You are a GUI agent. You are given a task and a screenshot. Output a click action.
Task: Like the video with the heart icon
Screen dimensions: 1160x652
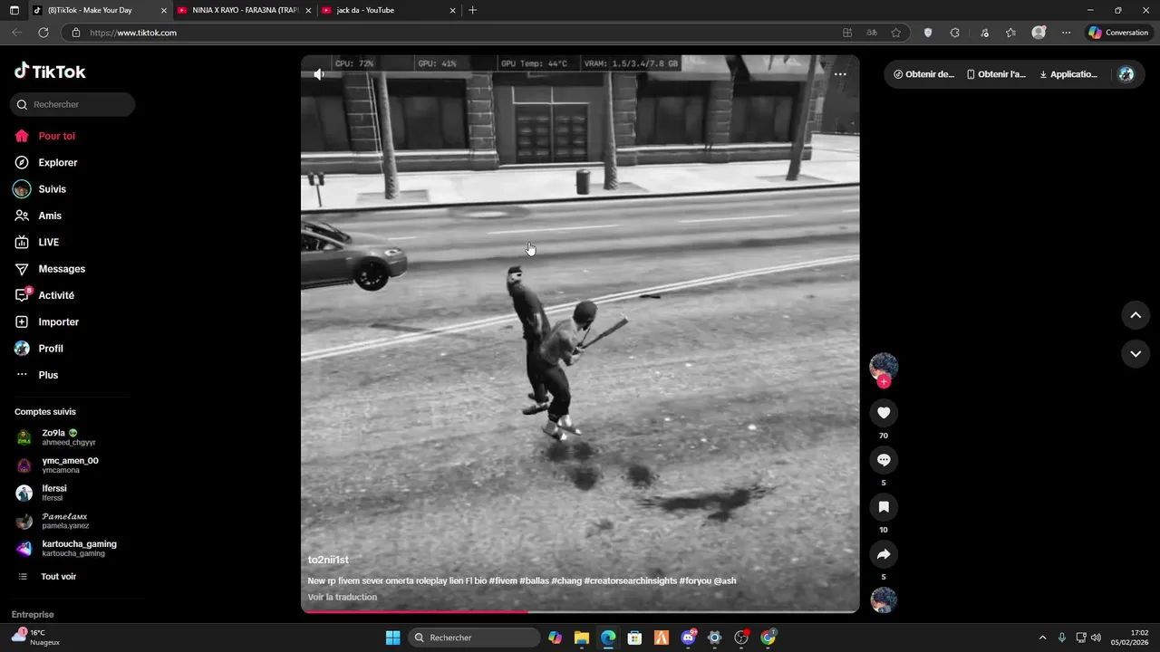point(884,413)
